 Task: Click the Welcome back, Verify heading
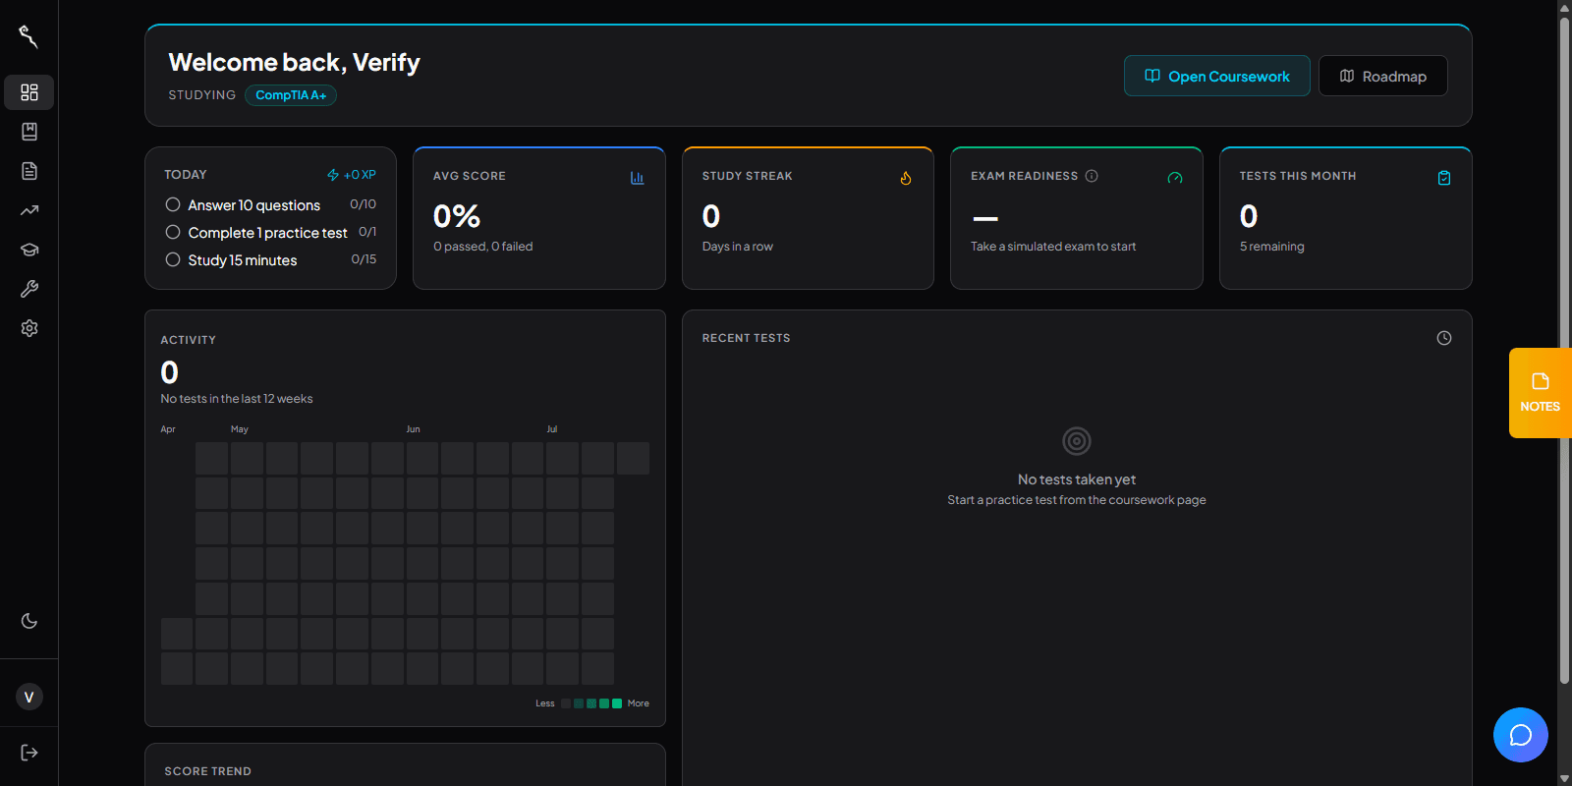(x=295, y=63)
